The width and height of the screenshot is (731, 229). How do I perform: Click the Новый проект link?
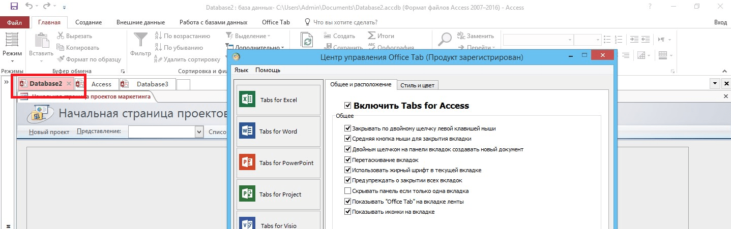pos(49,132)
